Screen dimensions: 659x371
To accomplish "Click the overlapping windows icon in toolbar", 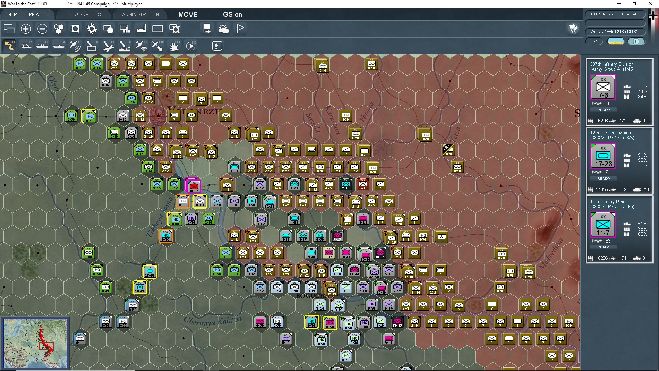I will (x=9, y=29).
